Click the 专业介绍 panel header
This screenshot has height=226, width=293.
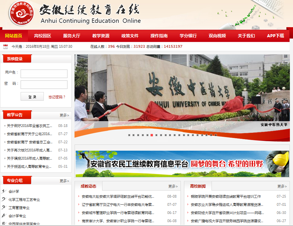pos(17,180)
